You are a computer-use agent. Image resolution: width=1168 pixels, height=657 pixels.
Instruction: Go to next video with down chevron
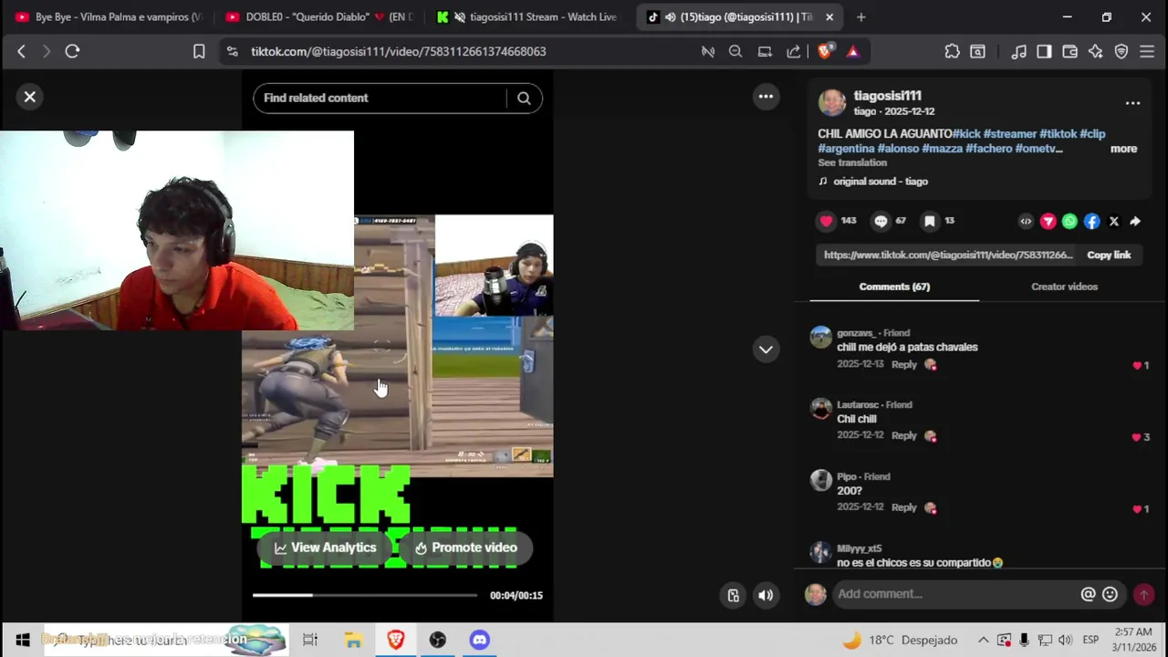(x=766, y=349)
